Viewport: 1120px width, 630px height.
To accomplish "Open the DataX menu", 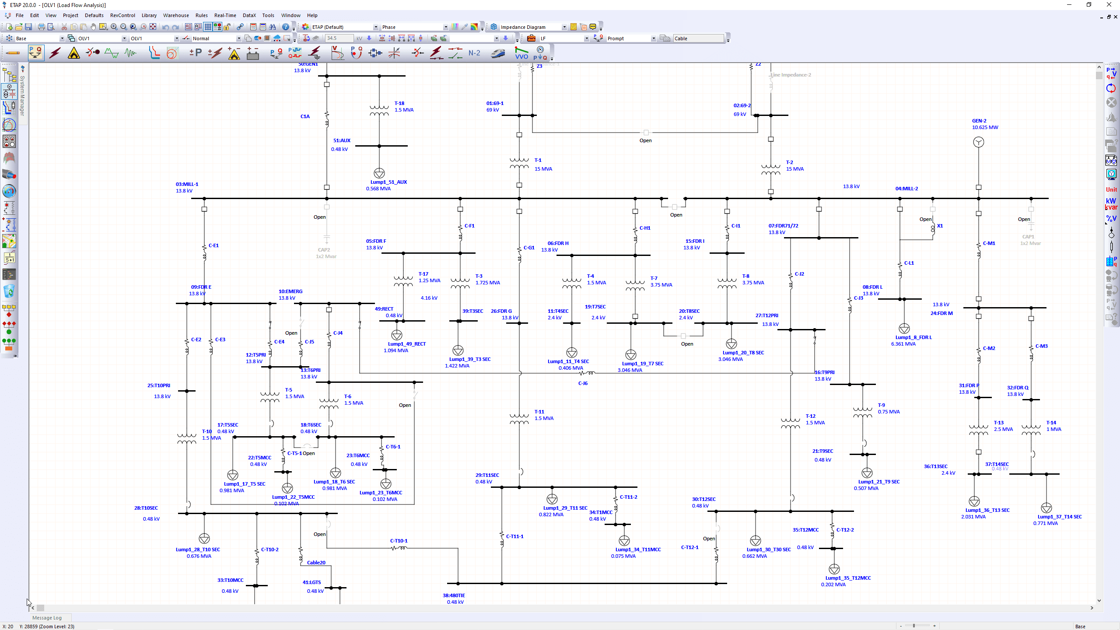I will (x=249, y=15).
